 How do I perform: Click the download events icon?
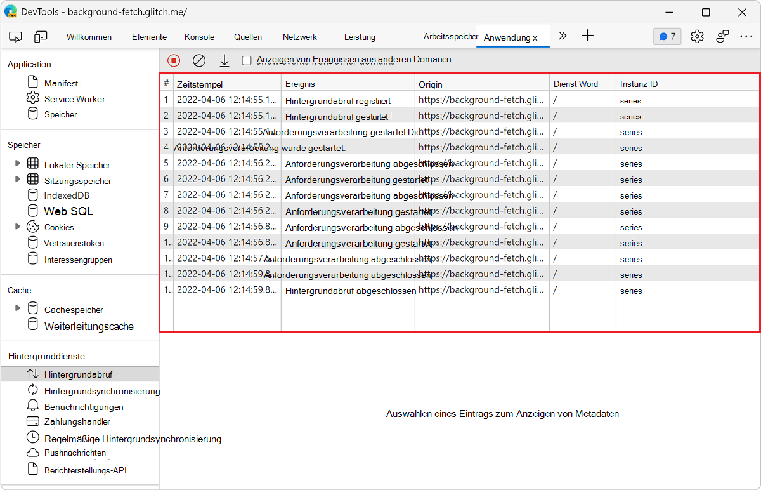[224, 60]
